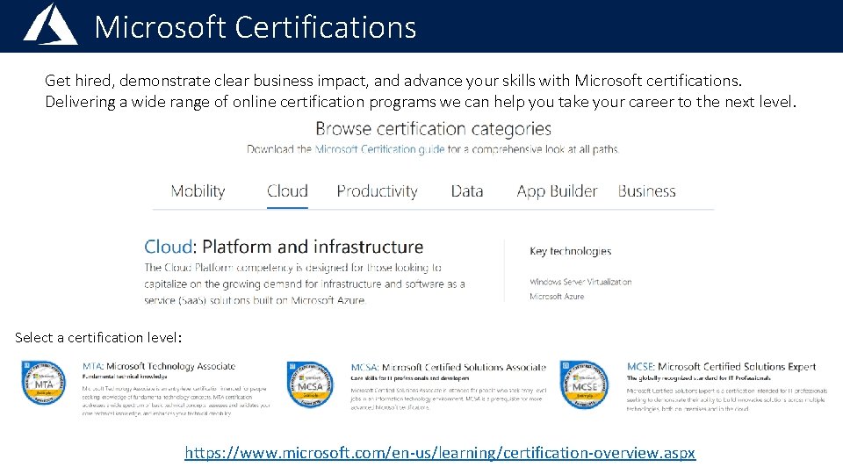Click the Browse certification categories heading
843x474 pixels.
(x=433, y=129)
